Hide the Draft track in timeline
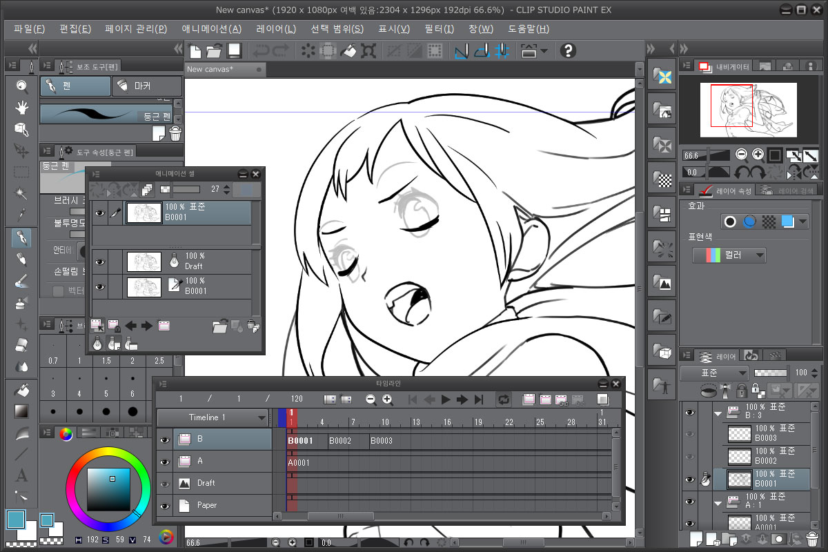The height and width of the screenshot is (552, 828). pyautogui.click(x=164, y=483)
